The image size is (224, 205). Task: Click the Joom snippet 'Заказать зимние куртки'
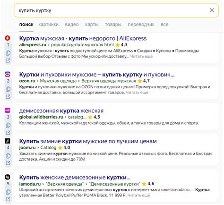(116, 156)
